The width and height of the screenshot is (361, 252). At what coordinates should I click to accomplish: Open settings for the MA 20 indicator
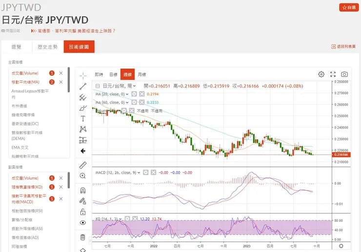coord(134,94)
